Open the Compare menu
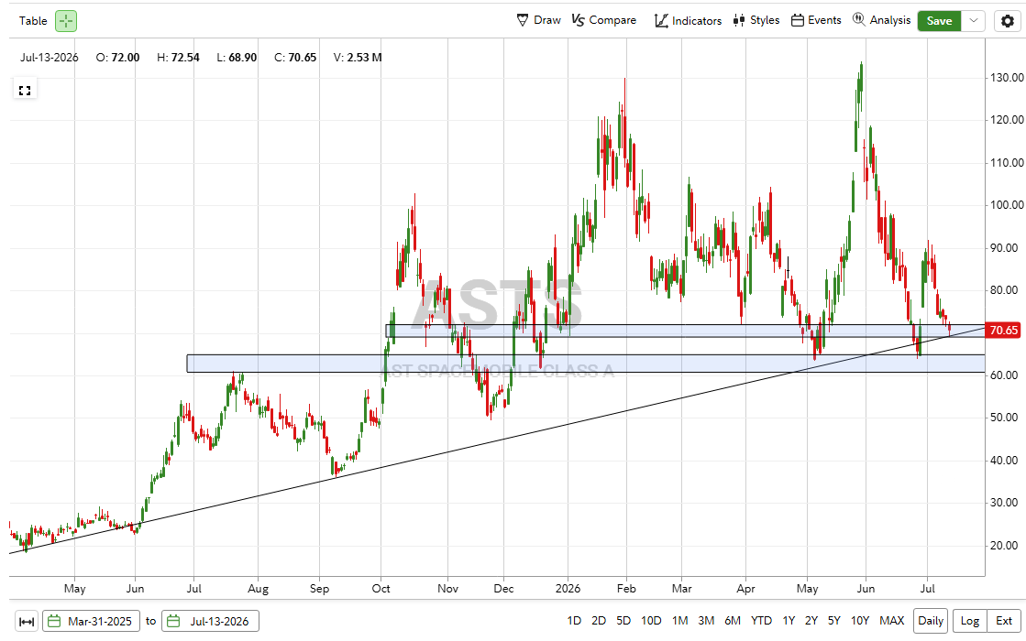1026x641 pixels. pos(603,20)
